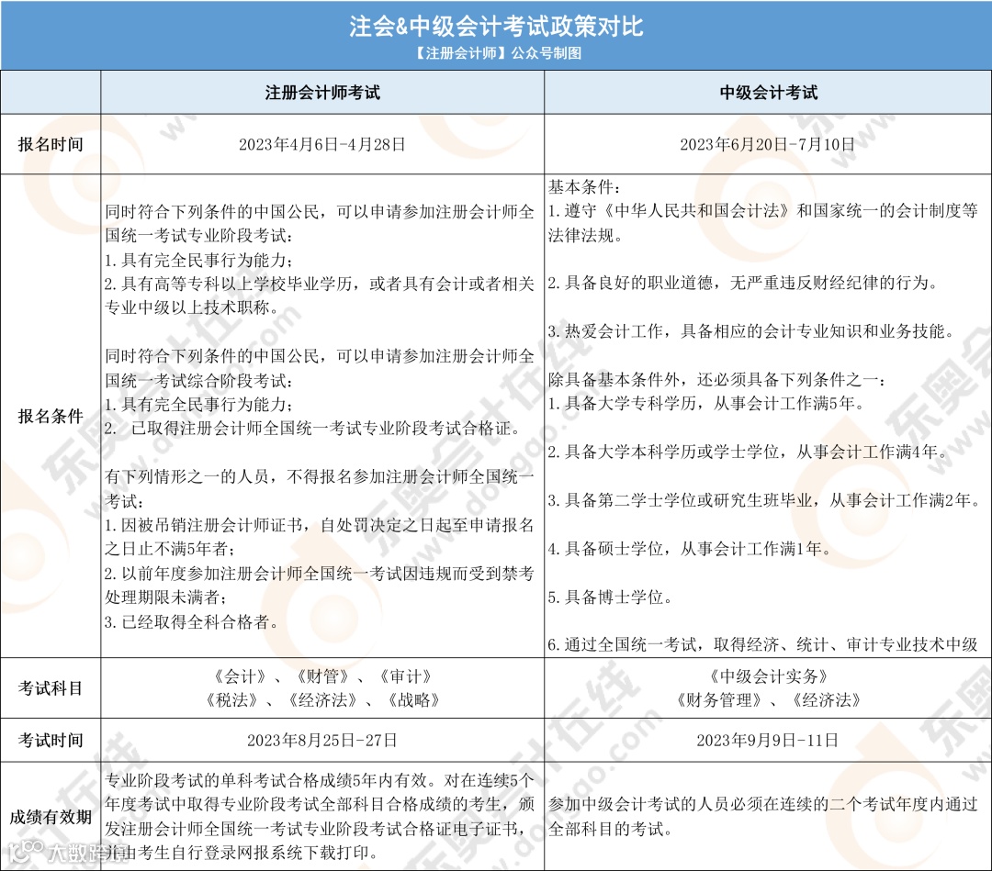Click '2. 具有高等专科以上学校毕业学历' line

click(x=320, y=284)
